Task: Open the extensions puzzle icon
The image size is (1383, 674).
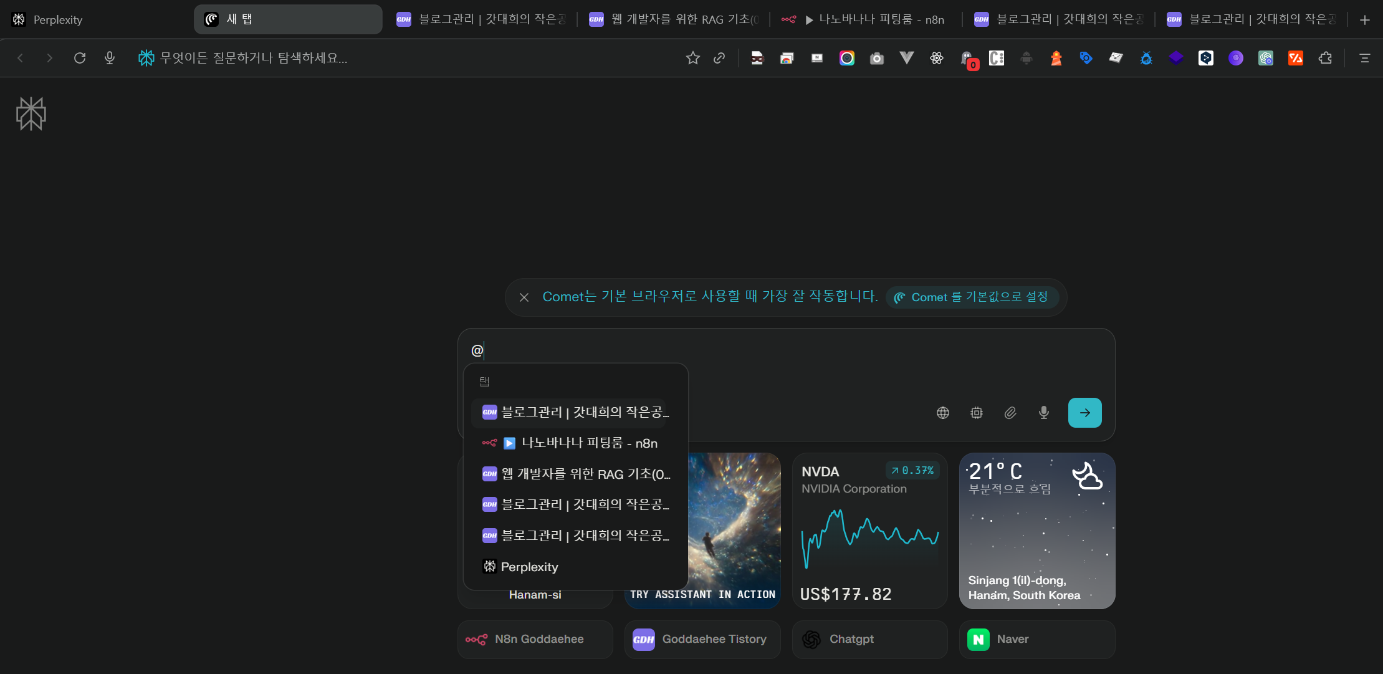Action: coord(1325,58)
